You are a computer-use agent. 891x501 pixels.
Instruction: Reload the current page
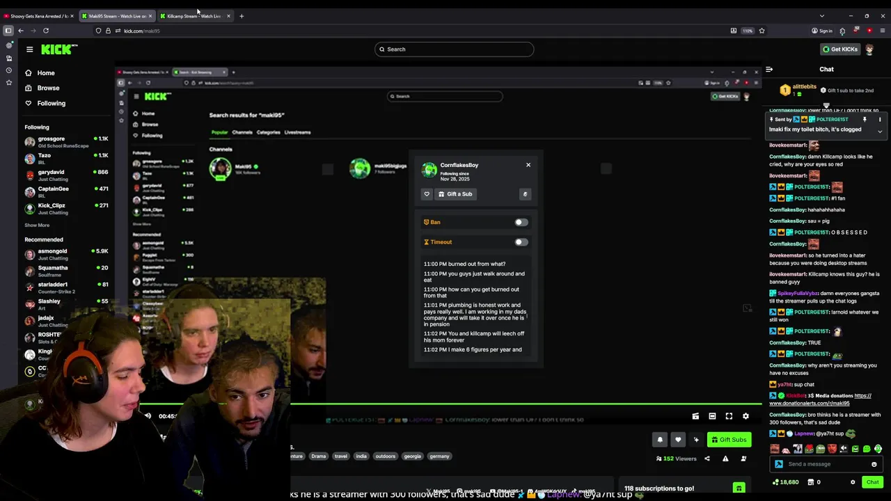(x=46, y=31)
